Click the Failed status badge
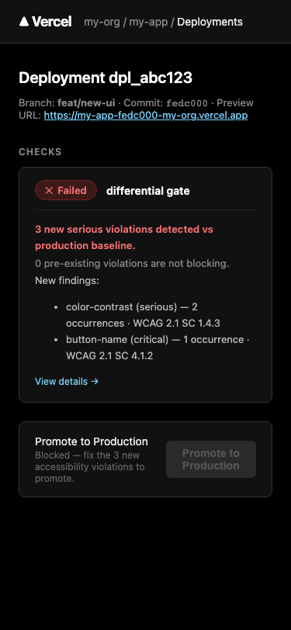Viewport: 291px width, 630px height. pos(66,190)
